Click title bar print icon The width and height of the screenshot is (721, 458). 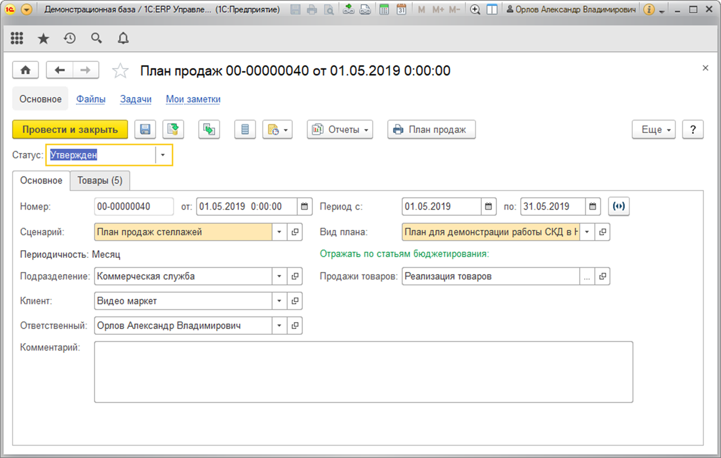pyautogui.click(x=312, y=9)
